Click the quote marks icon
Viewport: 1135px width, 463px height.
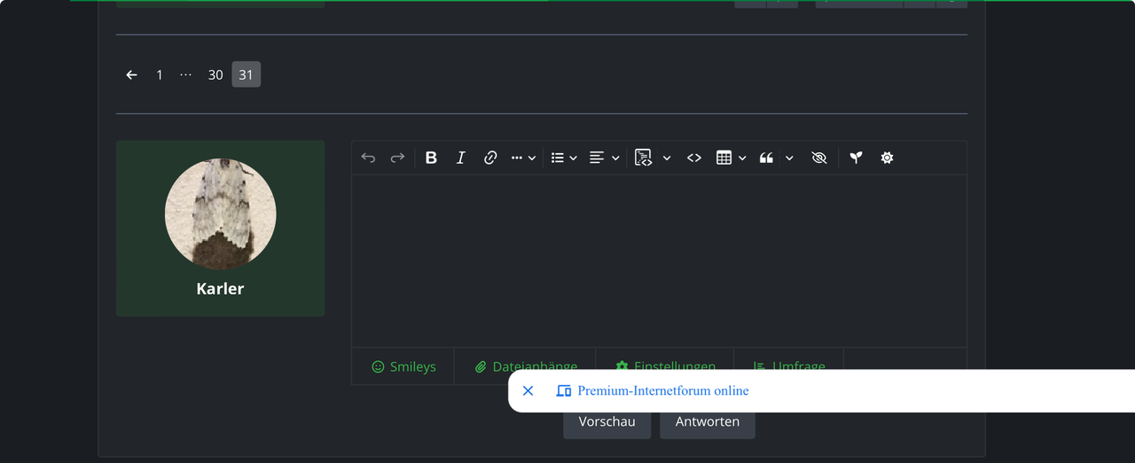point(766,158)
